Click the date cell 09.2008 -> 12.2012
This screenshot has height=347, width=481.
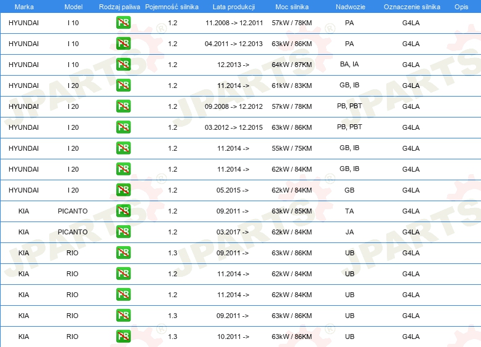point(234,106)
